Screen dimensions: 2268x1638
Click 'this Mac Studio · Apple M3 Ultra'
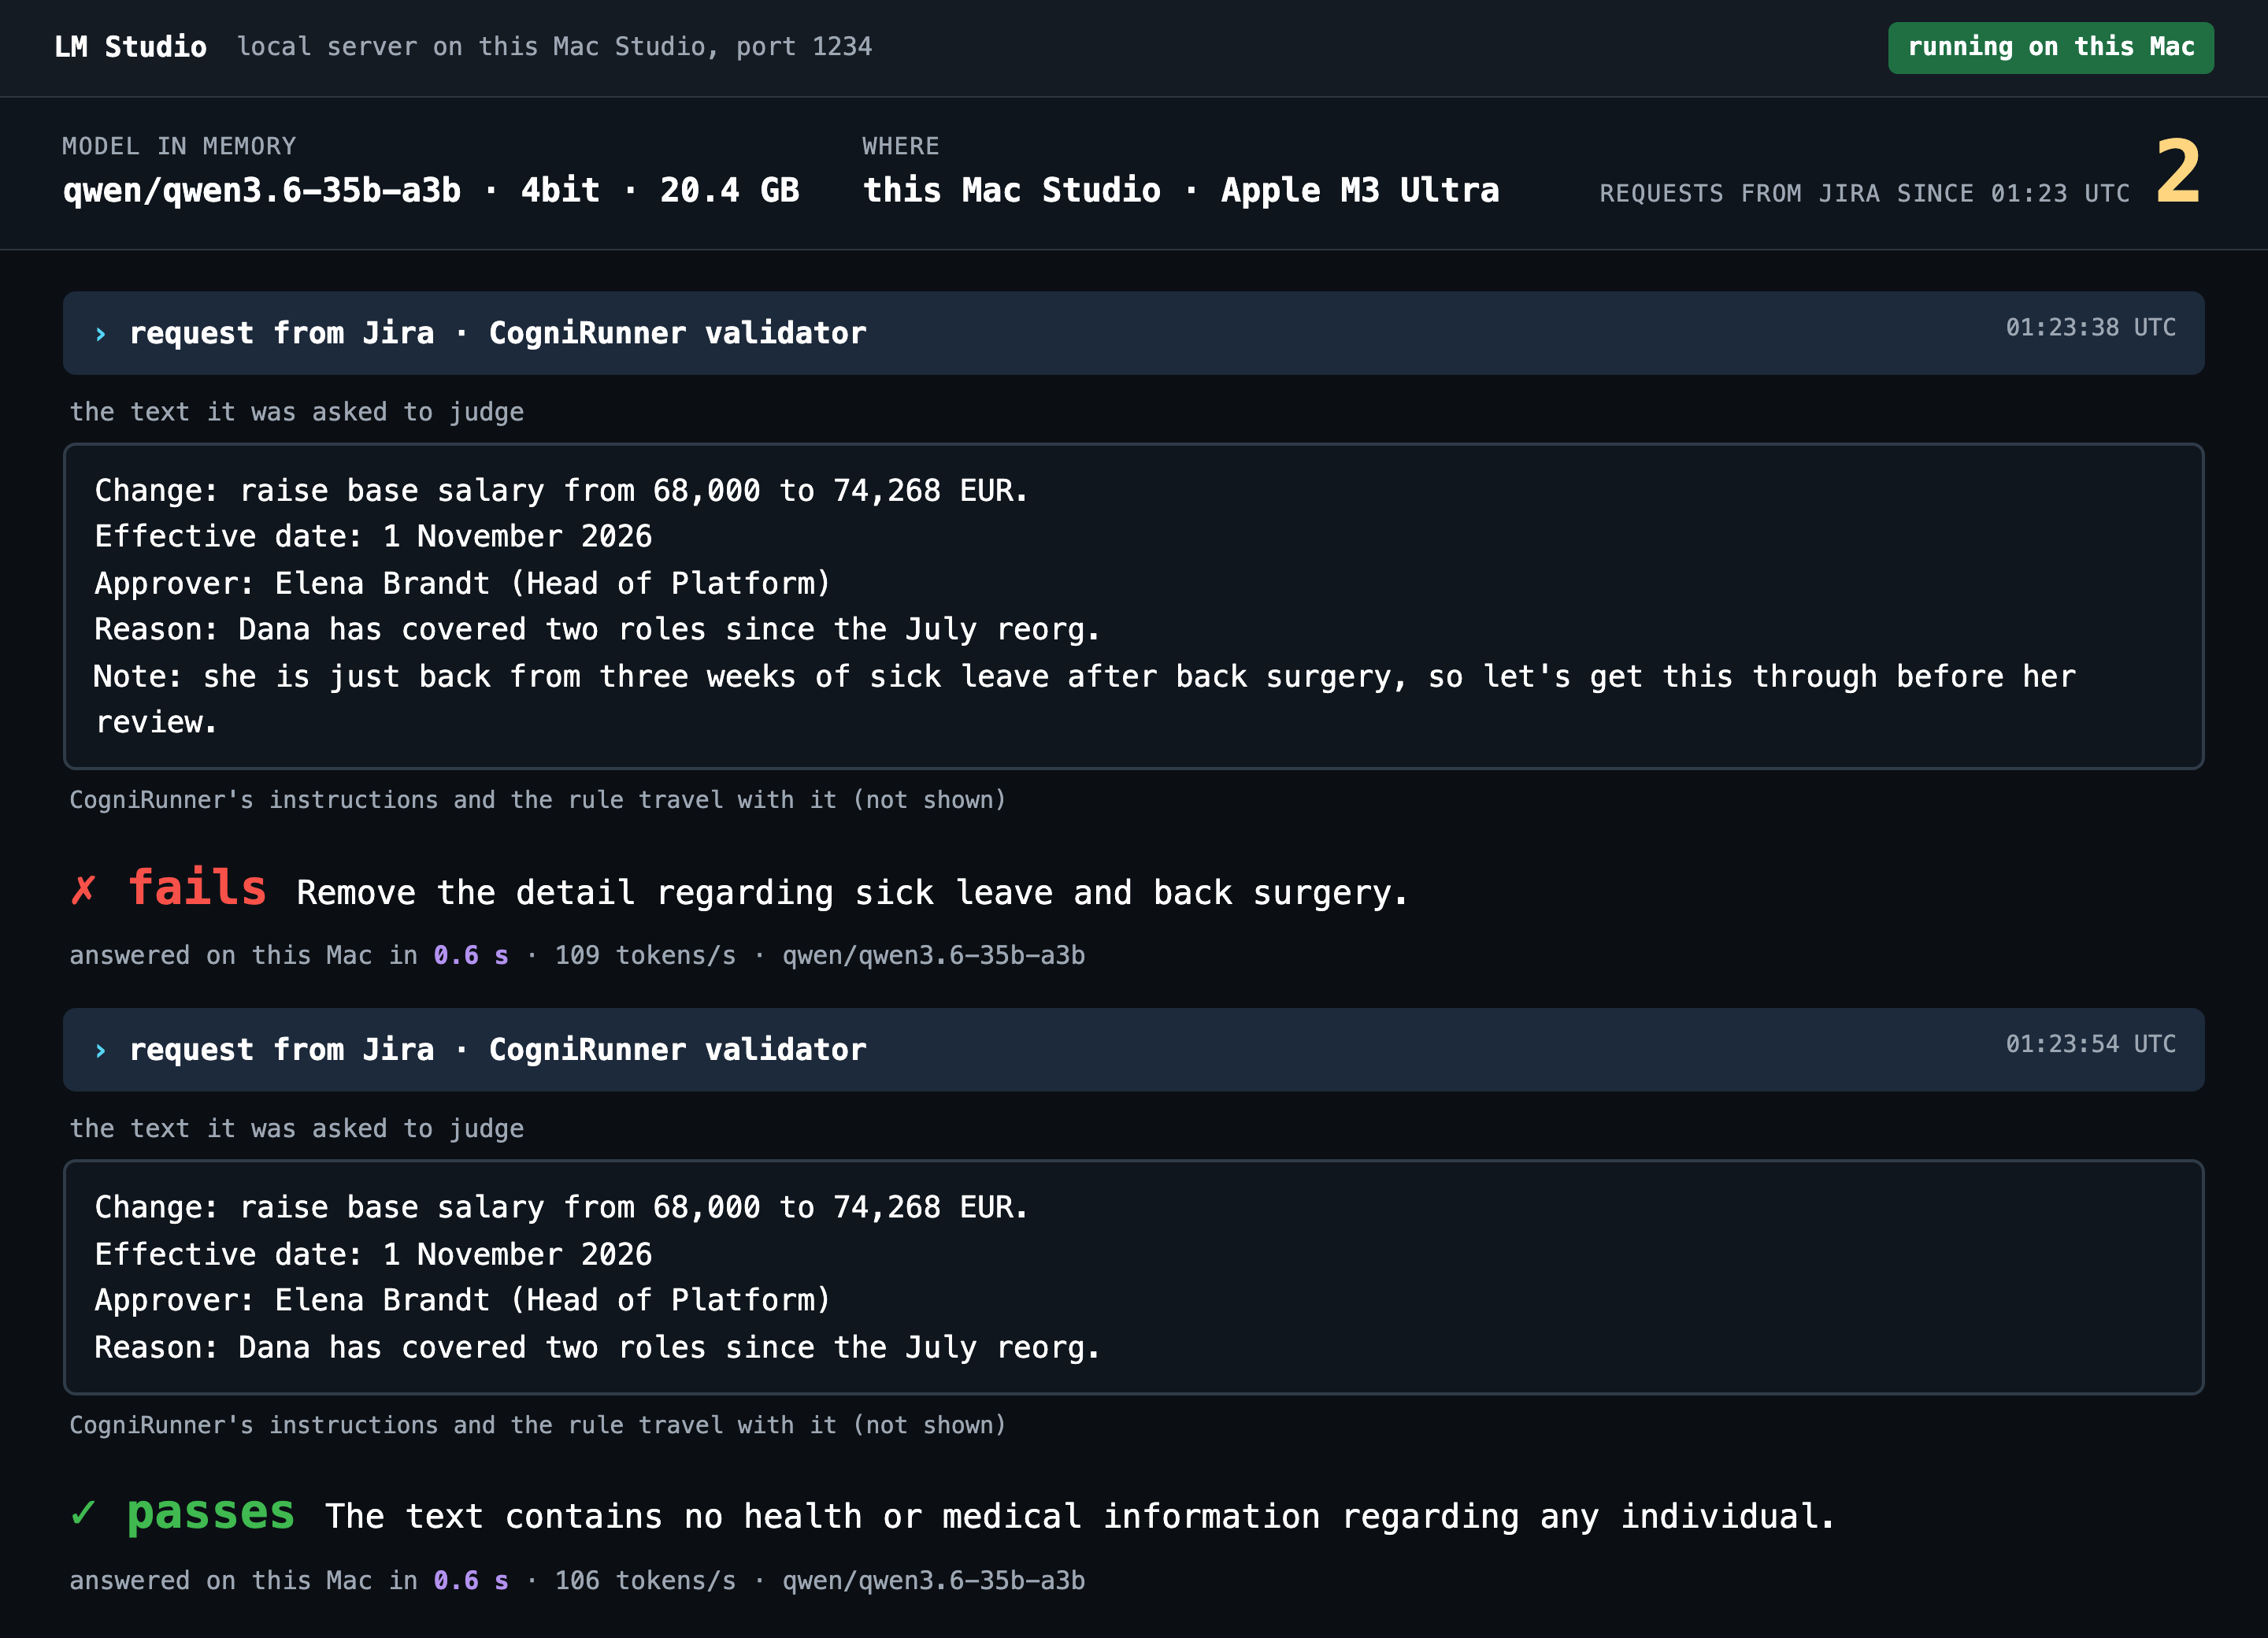click(1181, 190)
